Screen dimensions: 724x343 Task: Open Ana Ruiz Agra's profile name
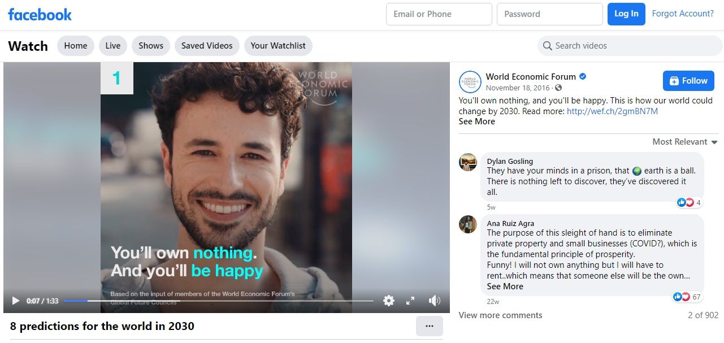[510, 223]
